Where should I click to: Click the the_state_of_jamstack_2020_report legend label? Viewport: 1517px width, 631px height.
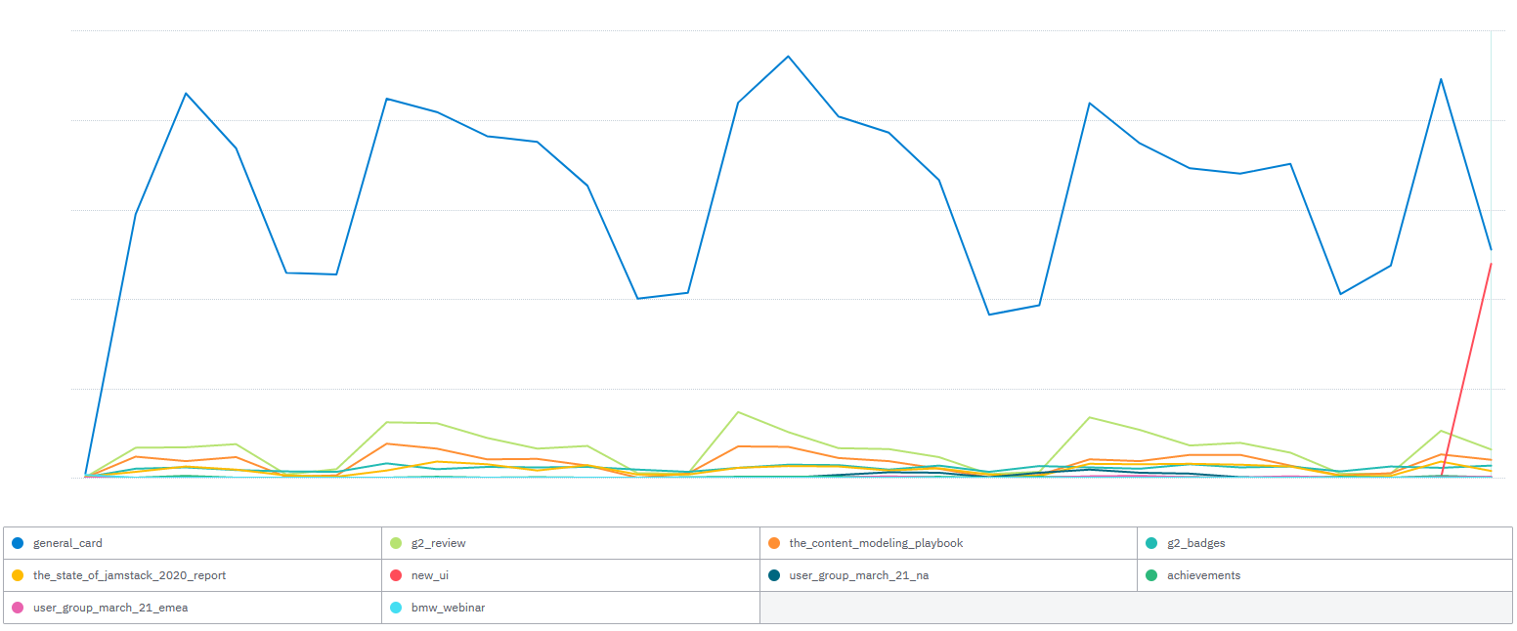click(129, 575)
